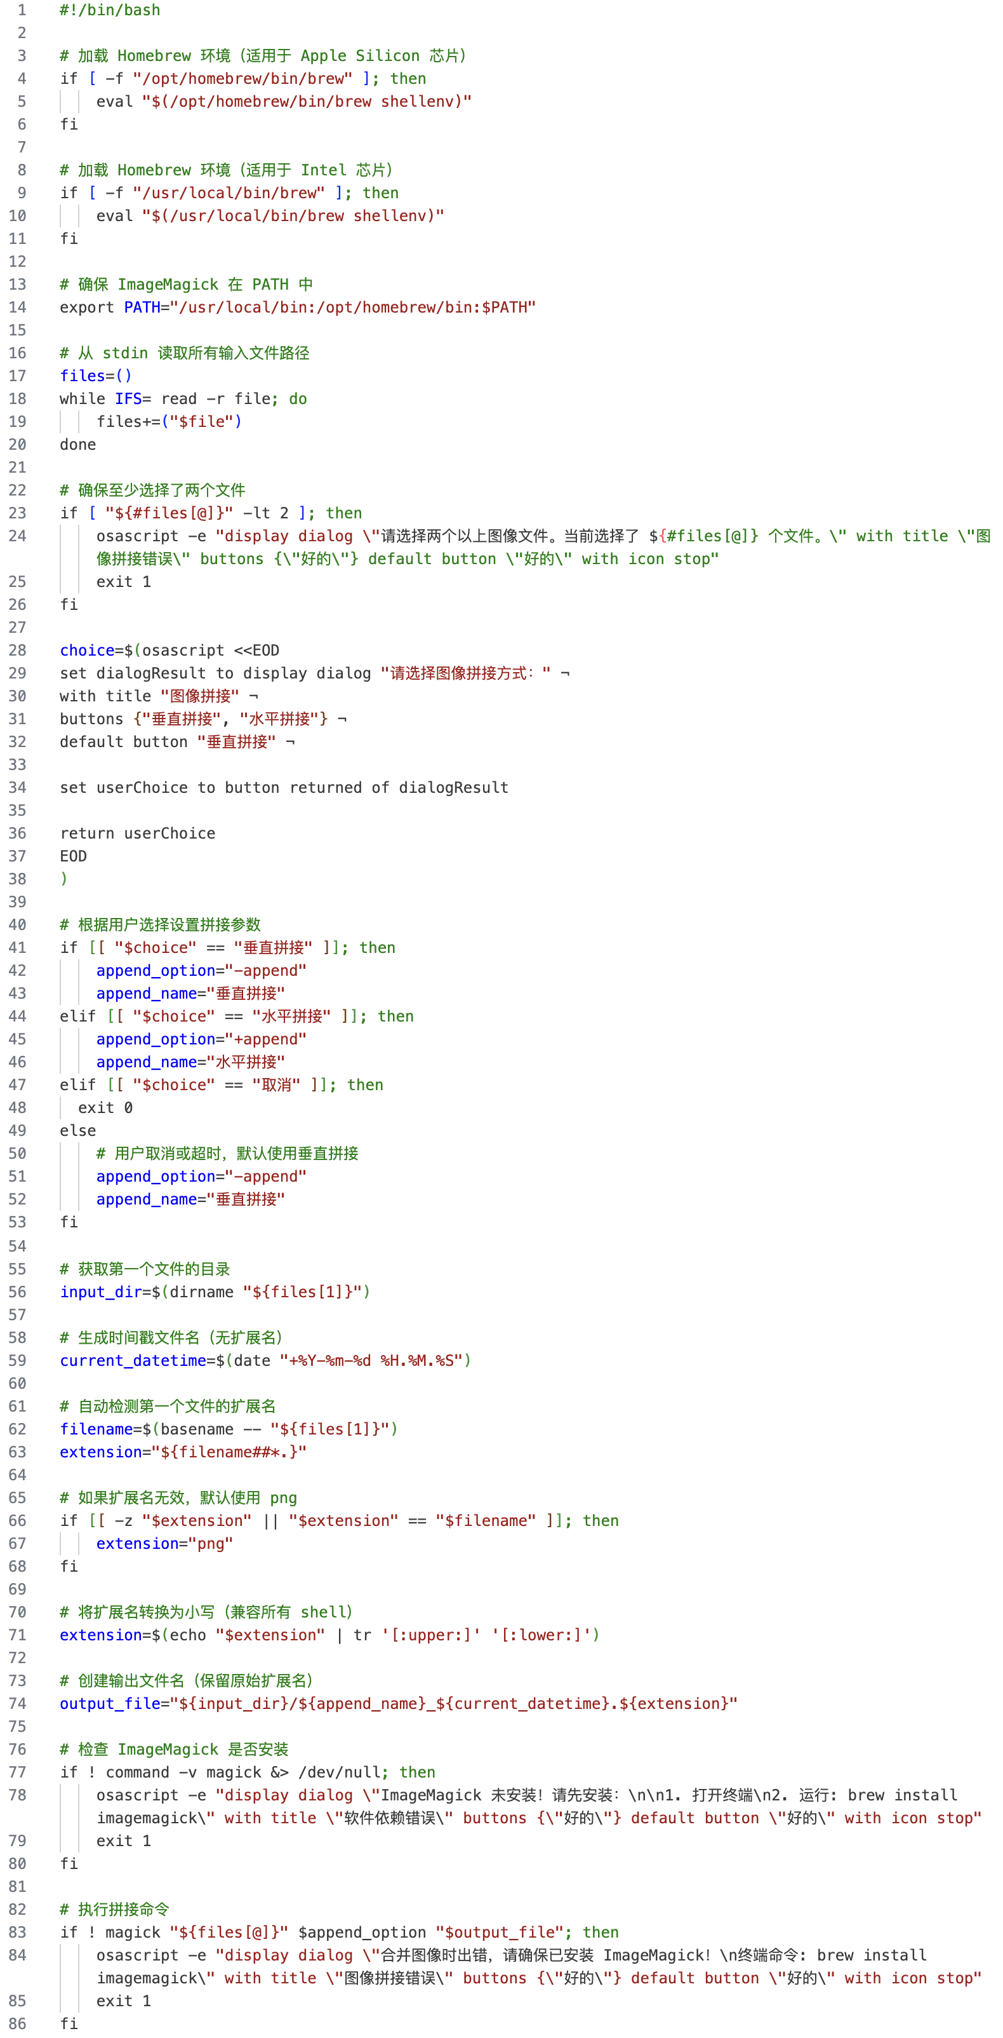Viewport: 1003px width, 2038px height.
Task: Click extension="png" default assignment
Action: click(x=164, y=1544)
